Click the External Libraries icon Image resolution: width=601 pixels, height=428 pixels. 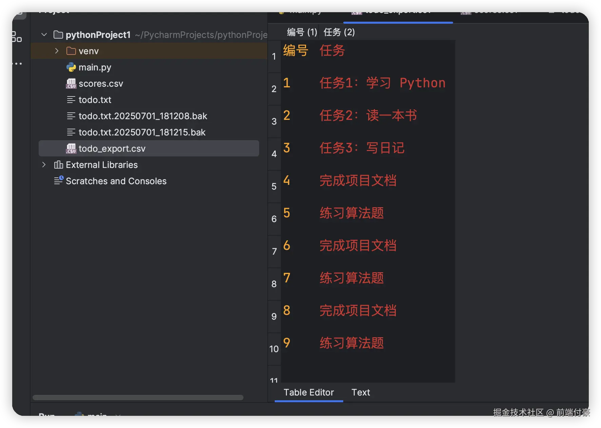58,165
